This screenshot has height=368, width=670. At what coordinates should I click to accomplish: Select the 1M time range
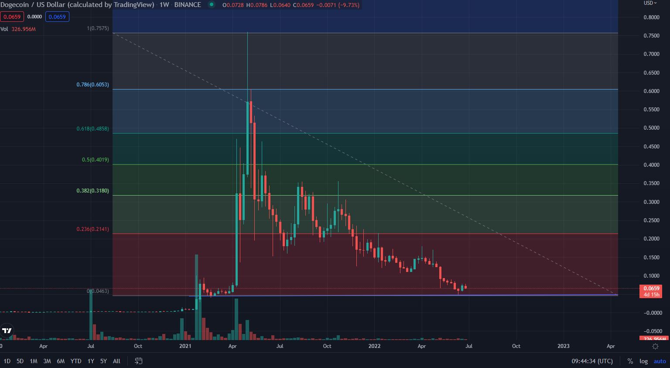[x=34, y=361]
